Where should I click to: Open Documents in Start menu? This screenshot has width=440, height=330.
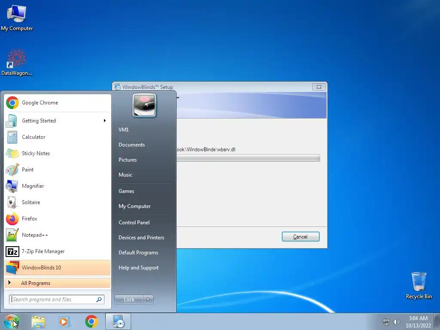coord(131,145)
